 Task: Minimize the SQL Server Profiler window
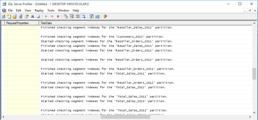click(228, 4)
